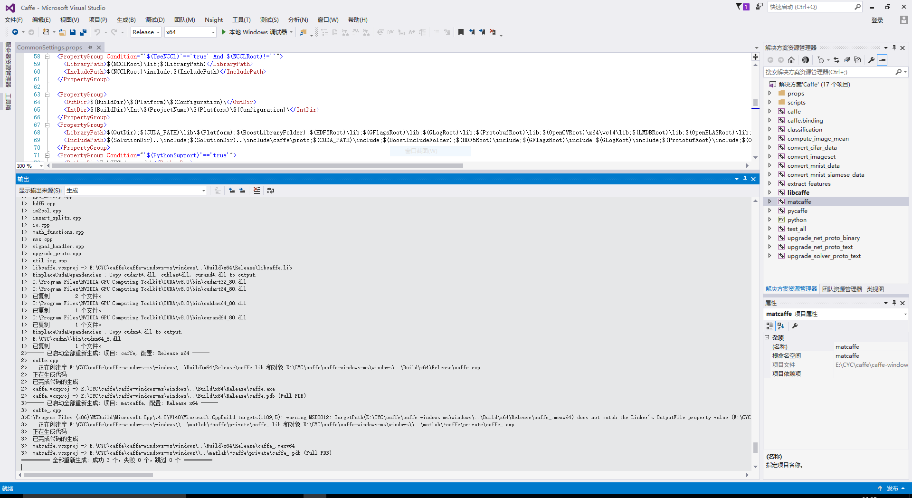Viewport: 912px width, 498px height.
Task: Click the Sync with Active Document icon
Action: (836, 60)
